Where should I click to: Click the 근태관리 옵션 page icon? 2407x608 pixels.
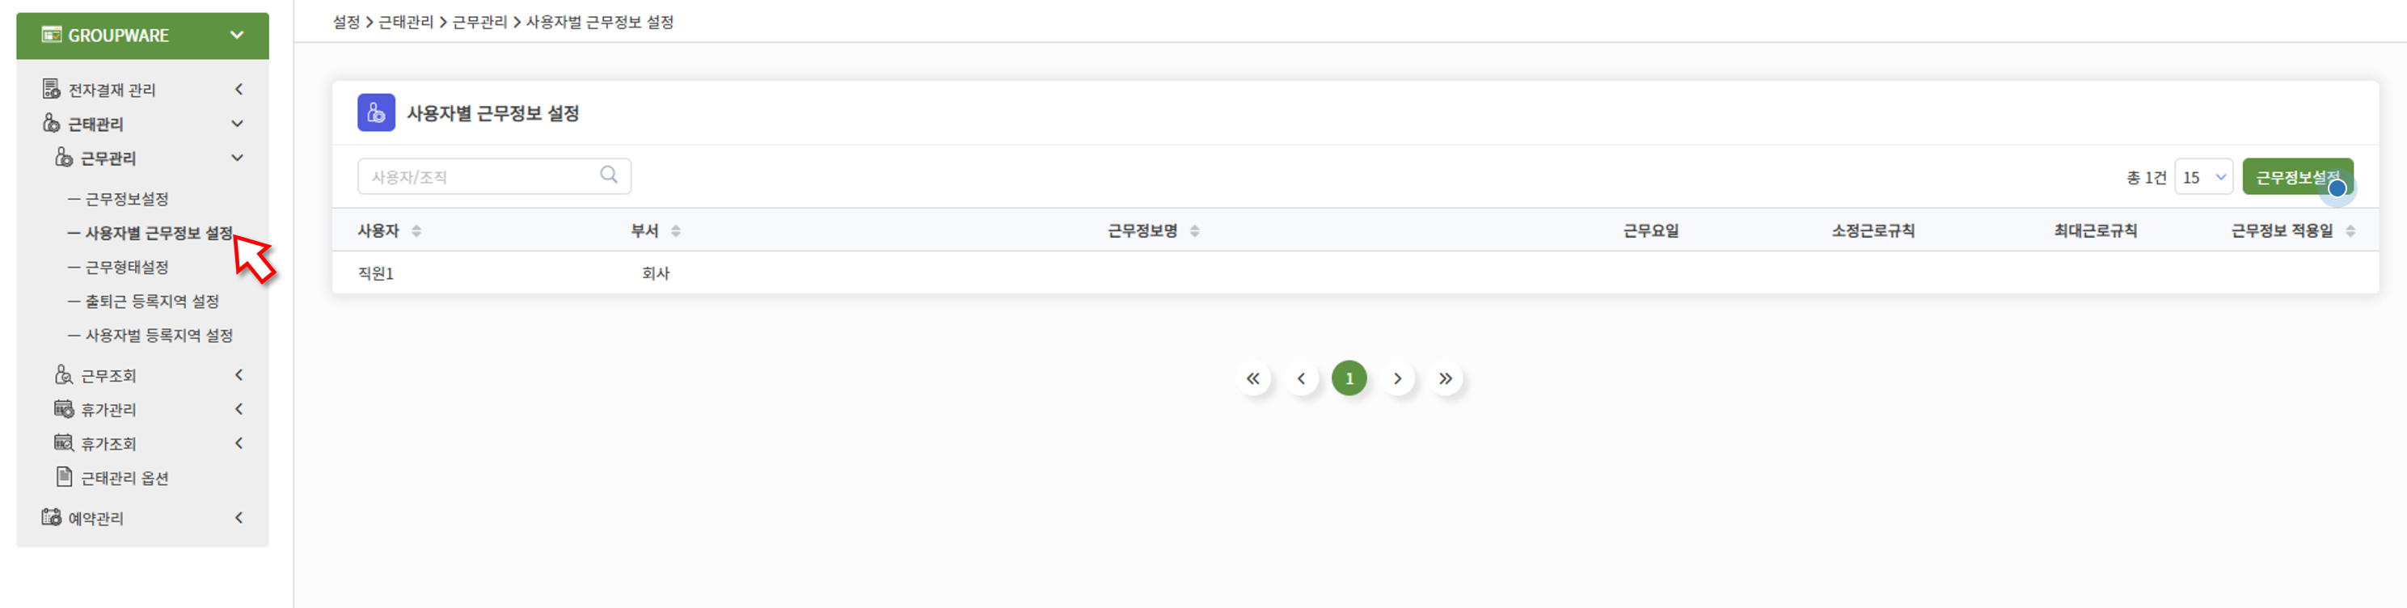click(64, 477)
